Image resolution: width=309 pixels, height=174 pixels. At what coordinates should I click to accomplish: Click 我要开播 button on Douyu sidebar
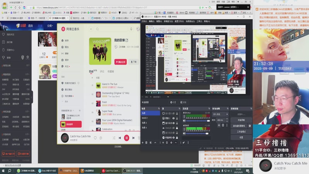click(x=23, y=154)
